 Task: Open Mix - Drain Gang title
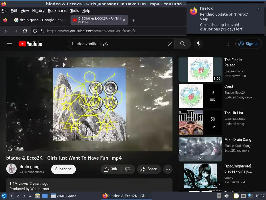click(x=238, y=140)
